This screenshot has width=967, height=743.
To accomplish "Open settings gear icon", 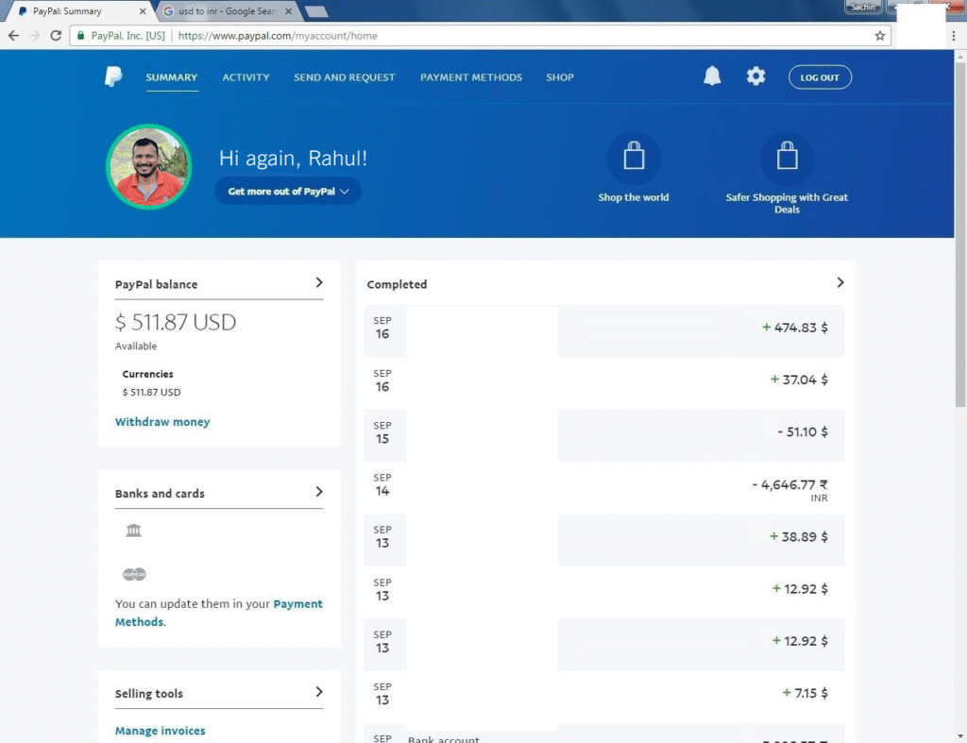I will (x=755, y=77).
